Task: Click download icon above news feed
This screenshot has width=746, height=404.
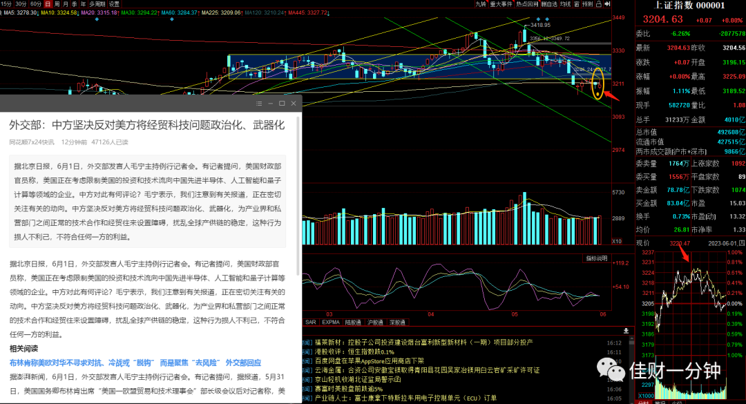Action: pyautogui.click(x=626, y=331)
